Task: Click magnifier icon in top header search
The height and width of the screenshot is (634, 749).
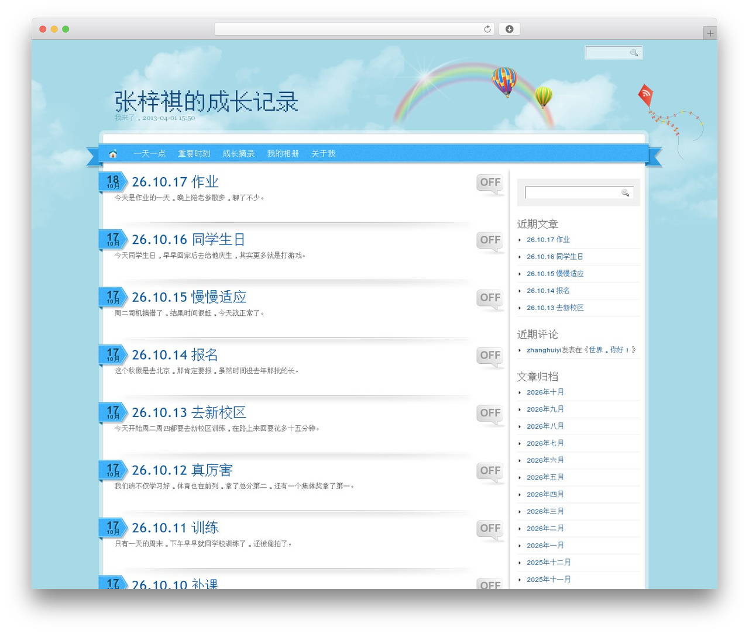Action: pyautogui.click(x=634, y=53)
